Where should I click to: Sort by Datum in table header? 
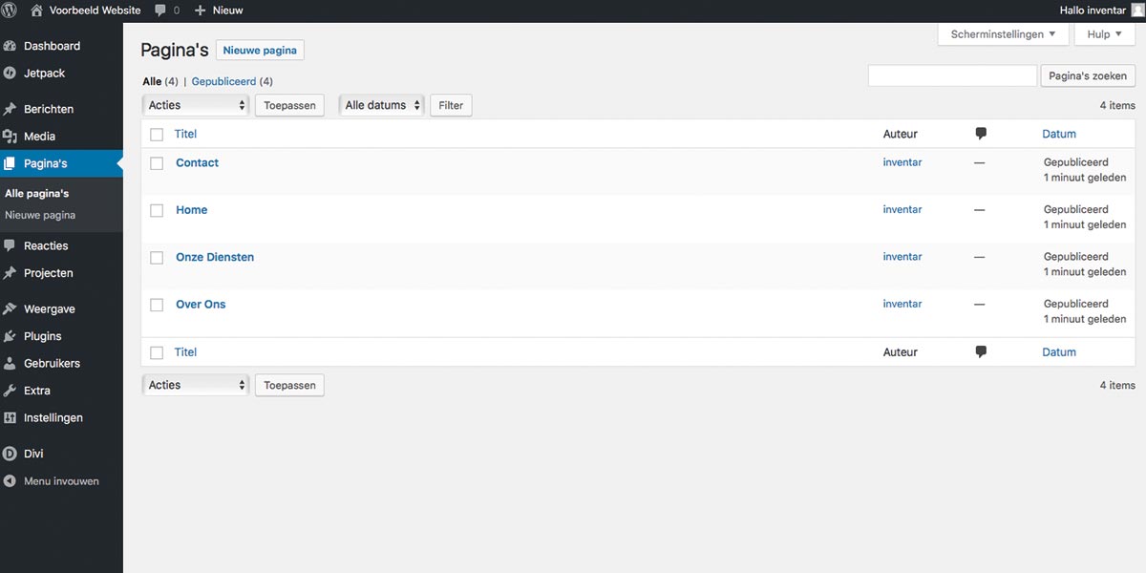[1059, 134]
